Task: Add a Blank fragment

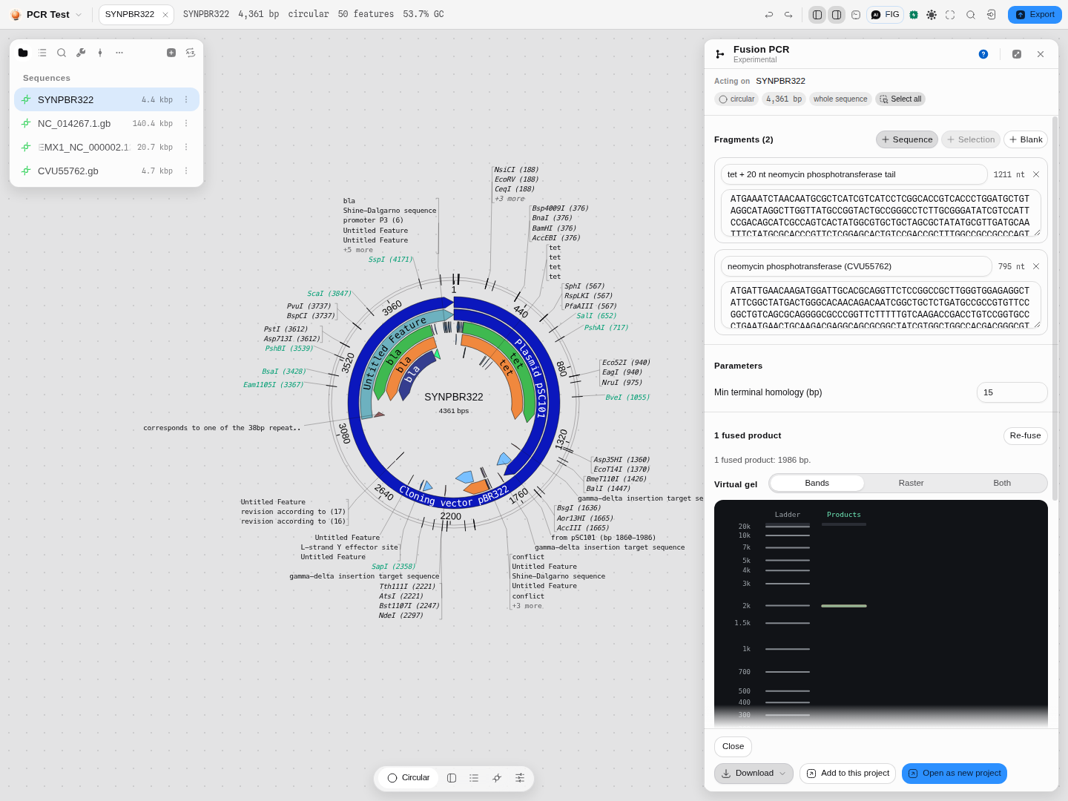Action: tap(1026, 139)
